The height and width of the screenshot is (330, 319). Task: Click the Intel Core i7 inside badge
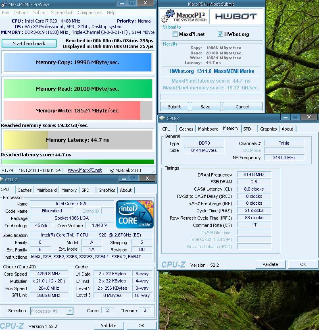(x=135, y=214)
